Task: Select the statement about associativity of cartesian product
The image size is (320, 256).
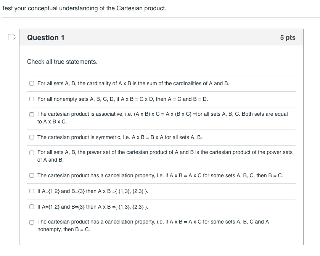Action: 31,115
